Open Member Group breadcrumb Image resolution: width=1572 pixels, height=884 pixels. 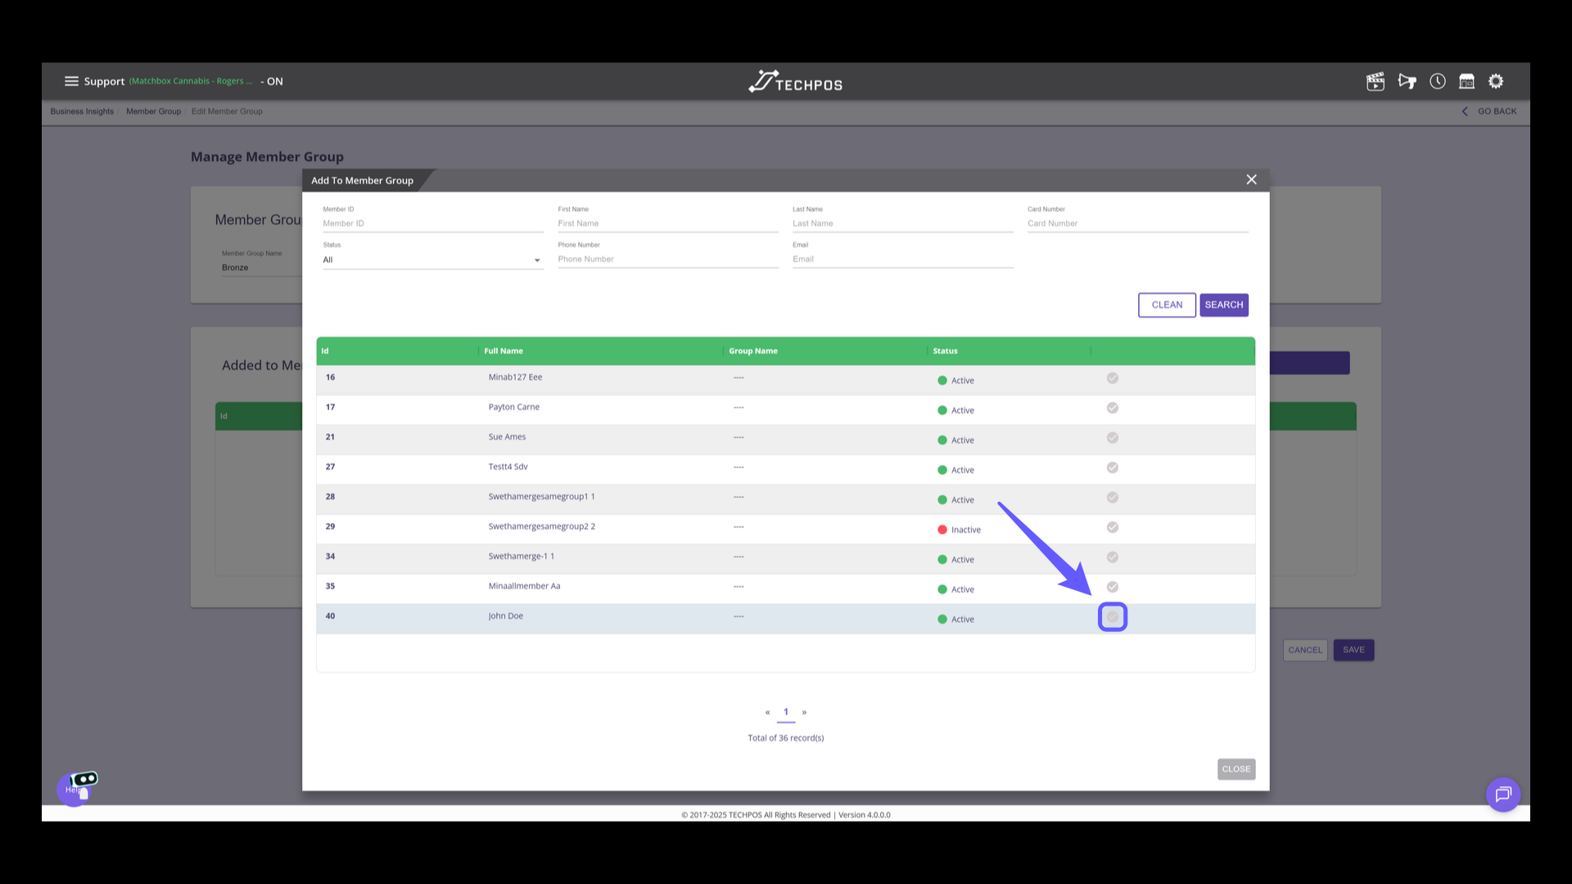pyautogui.click(x=153, y=111)
